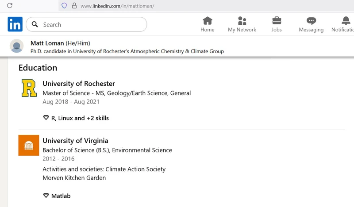
Task: Open the Home icon in navigation
Action: pos(207,21)
